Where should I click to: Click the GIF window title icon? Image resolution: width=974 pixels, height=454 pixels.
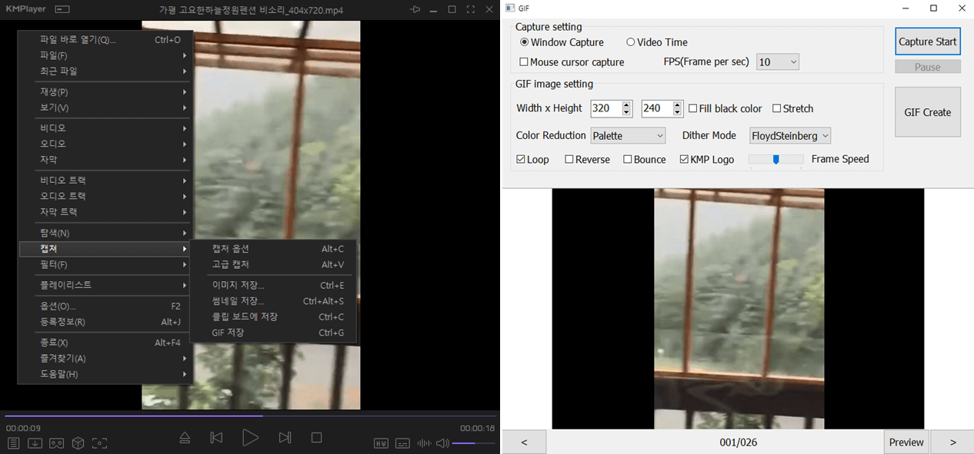tap(509, 8)
